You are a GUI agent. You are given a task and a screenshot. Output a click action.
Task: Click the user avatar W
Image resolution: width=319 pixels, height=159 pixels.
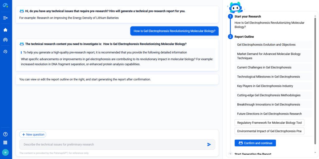(5, 152)
